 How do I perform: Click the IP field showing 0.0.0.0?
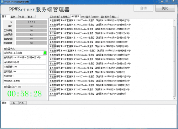point(32,22)
